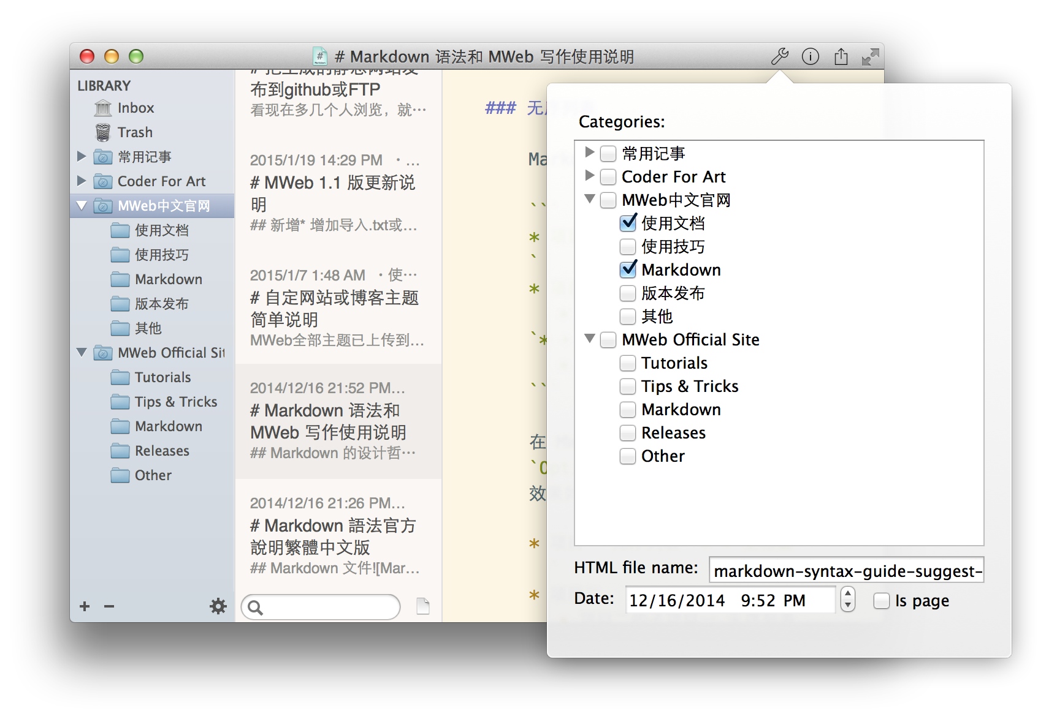The width and height of the screenshot is (1057, 719).
Task: Click the gear icon below library sidebar
Action: click(x=218, y=606)
